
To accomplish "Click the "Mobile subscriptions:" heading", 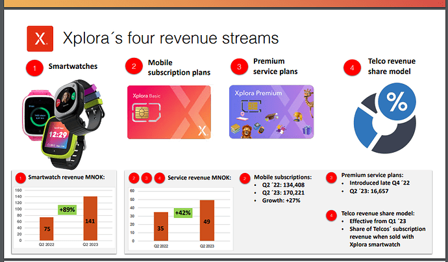I will click(283, 177).
